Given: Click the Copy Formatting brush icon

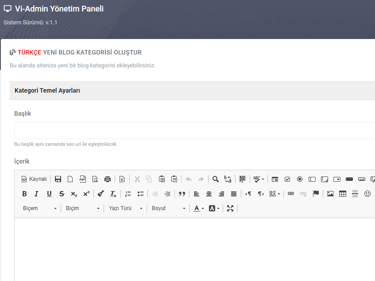Looking at the screenshot, I should tap(101, 194).
